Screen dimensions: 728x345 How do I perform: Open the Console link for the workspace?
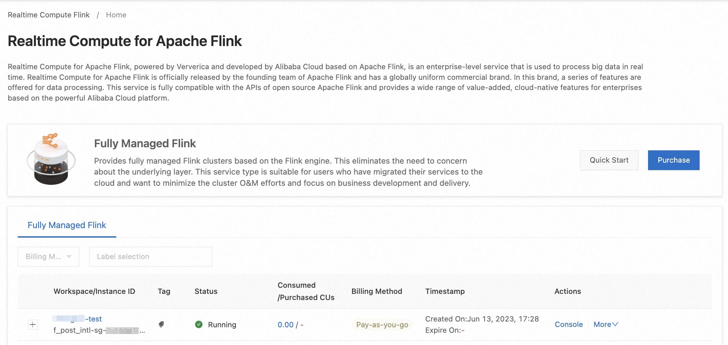(568, 325)
